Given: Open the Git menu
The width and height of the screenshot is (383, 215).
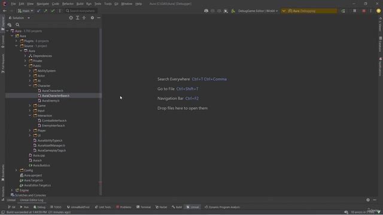Looking at the screenshot, I should tap(116, 4).
